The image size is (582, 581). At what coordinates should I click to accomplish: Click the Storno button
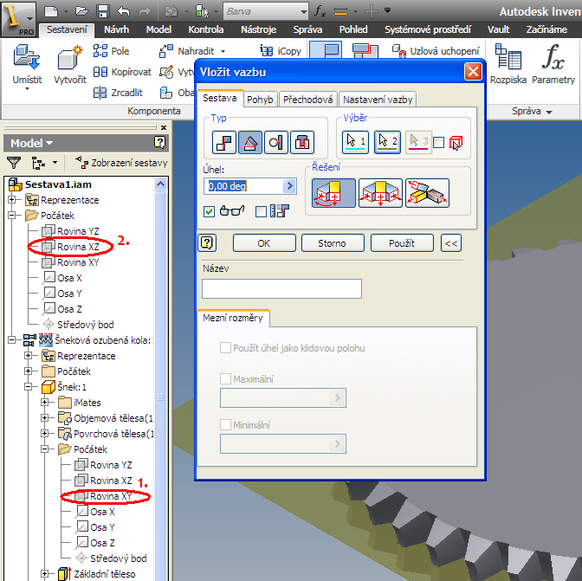pos(333,243)
